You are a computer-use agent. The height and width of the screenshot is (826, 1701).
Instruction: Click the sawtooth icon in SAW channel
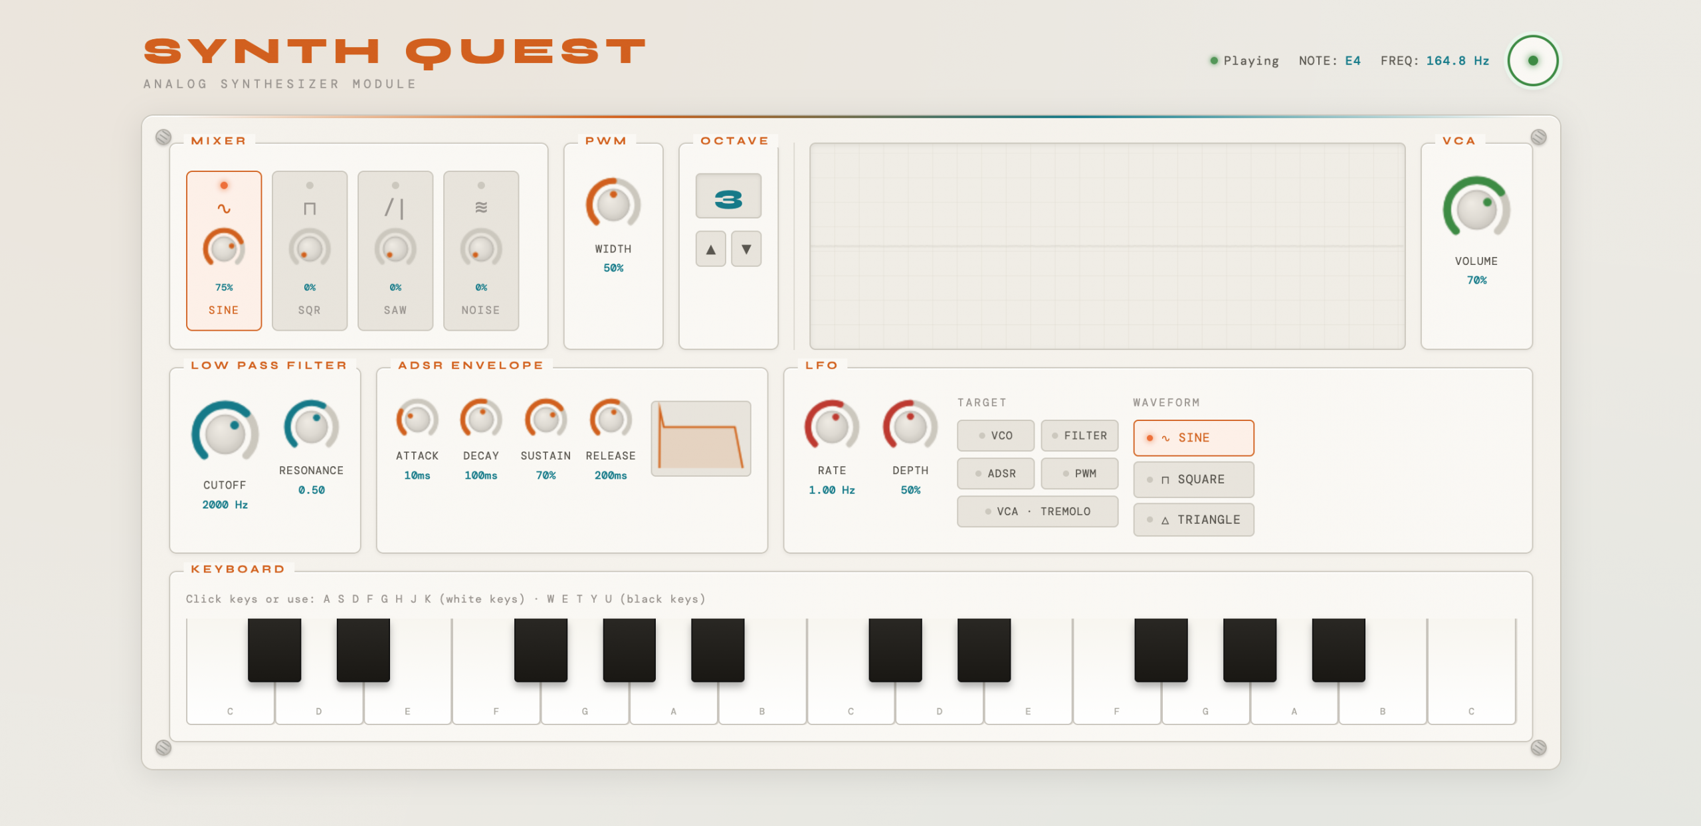[x=395, y=208]
